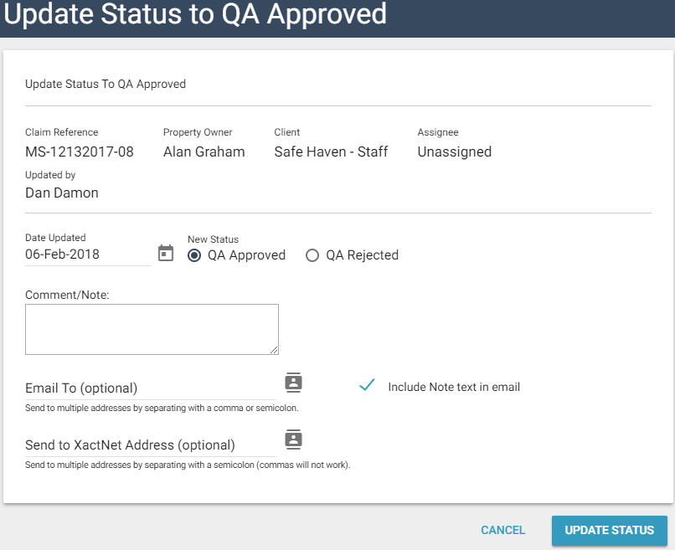The height and width of the screenshot is (550, 675).
Task: Click the Email To helper text
Action: point(162,409)
